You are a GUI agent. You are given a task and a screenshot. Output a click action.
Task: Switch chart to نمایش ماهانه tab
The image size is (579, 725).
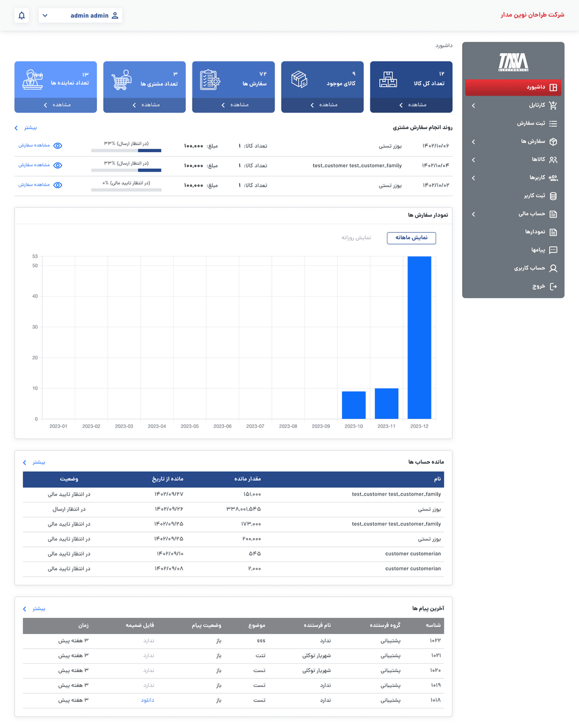[411, 238]
